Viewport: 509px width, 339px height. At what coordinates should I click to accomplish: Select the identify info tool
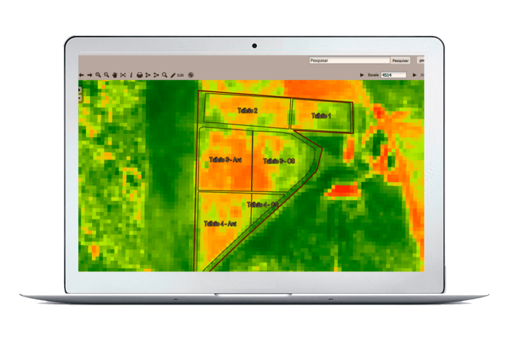pyautogui.click(x=131, y=75)
